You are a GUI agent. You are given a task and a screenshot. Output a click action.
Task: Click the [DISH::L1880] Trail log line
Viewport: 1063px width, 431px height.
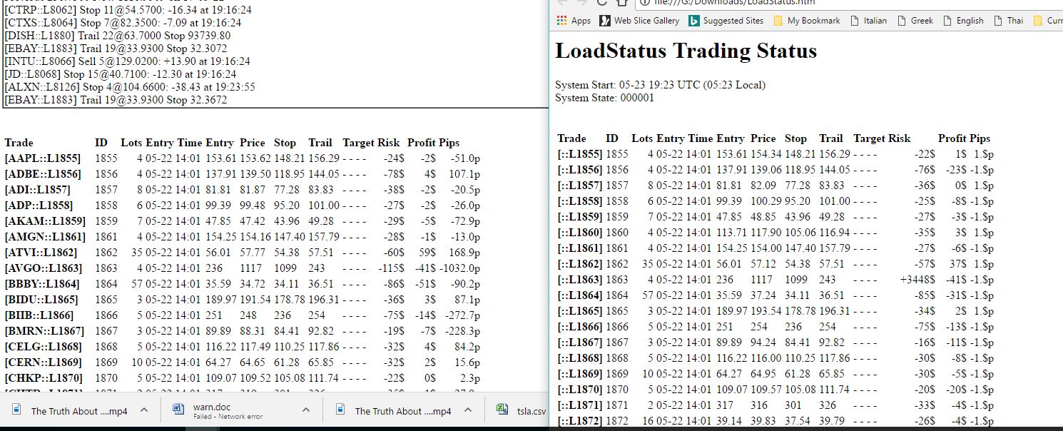click(118, 36)
